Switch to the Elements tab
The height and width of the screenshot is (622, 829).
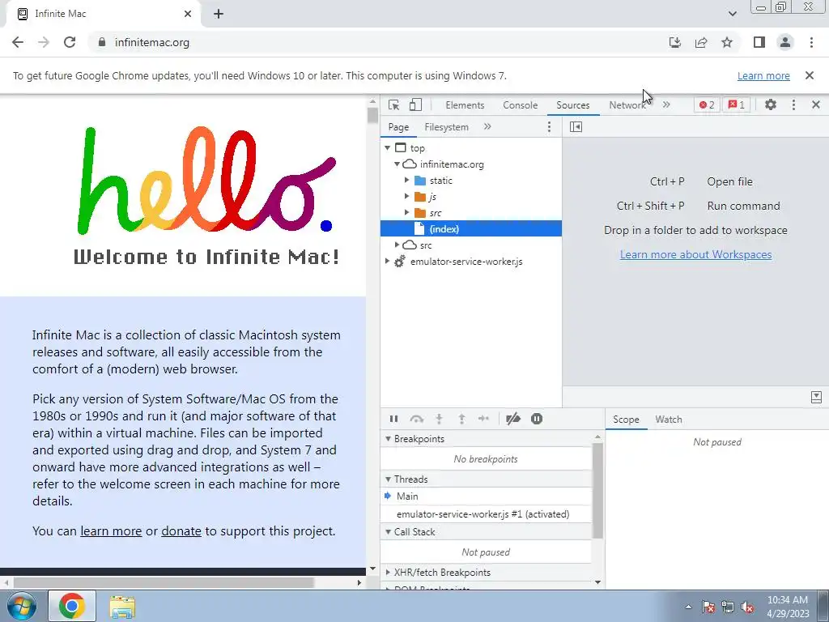[x=465, y=105]
